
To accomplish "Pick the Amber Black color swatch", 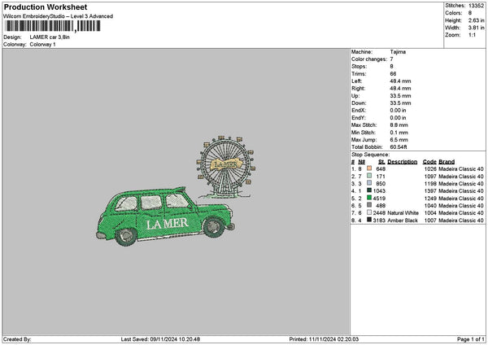I will click(x=369, y=220).
